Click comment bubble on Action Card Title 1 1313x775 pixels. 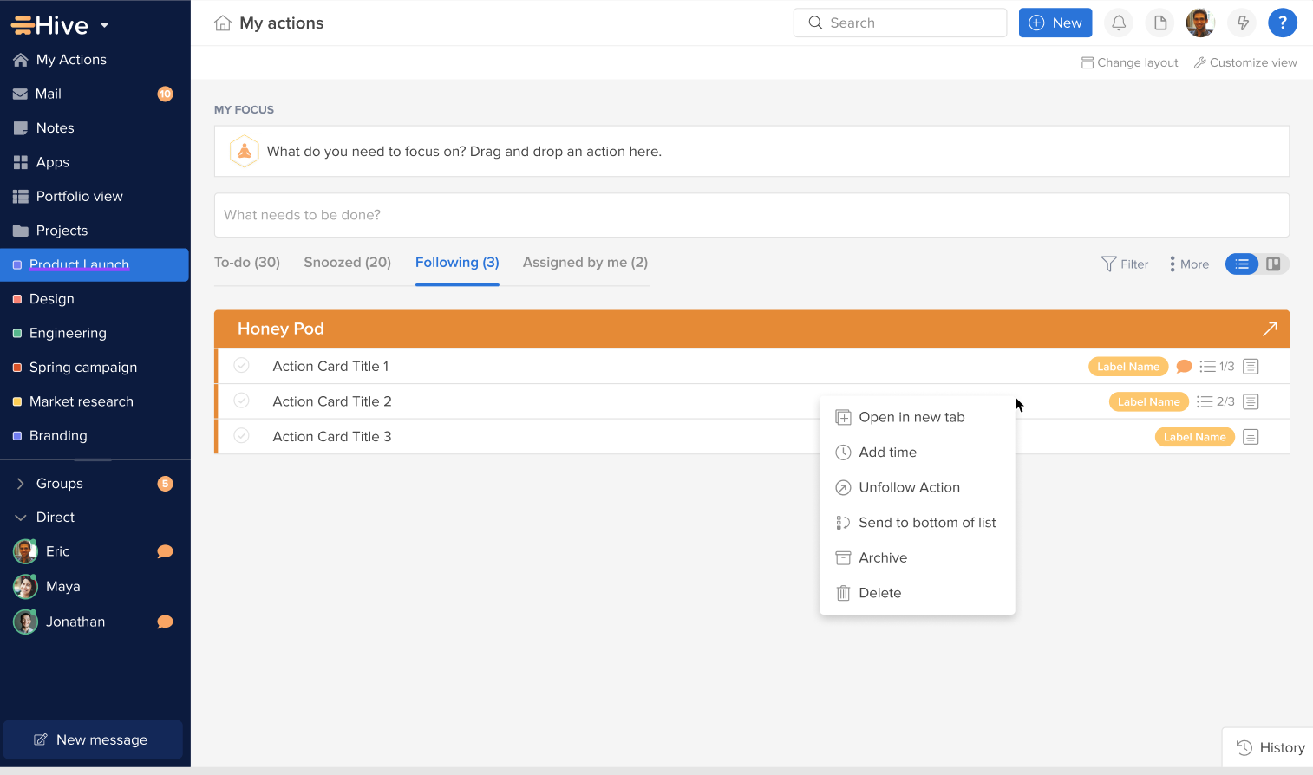1184,367
